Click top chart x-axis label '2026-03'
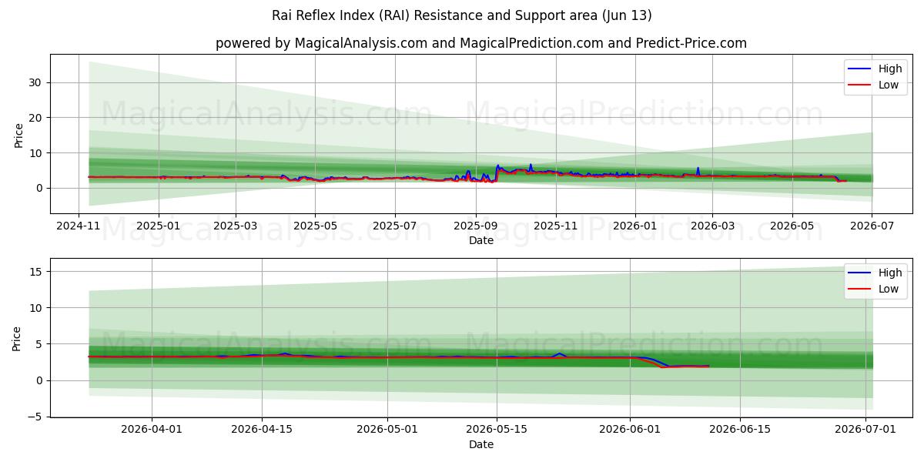The width and height of the screenshot is (924, 462). (x=712, y=226)
